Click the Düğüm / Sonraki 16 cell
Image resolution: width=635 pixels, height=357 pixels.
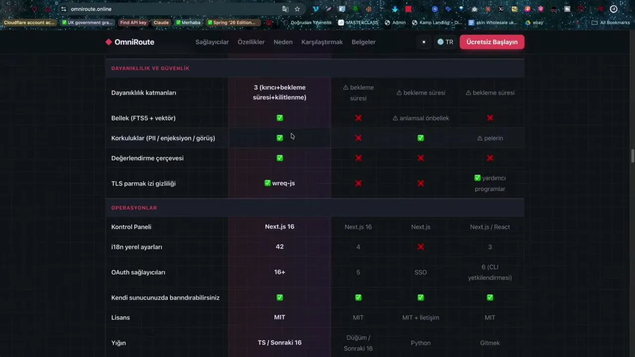[358, 343]
